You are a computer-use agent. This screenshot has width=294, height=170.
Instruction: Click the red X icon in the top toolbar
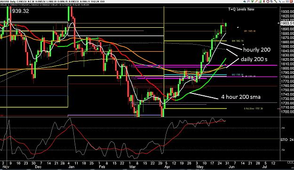coord(291,1)
